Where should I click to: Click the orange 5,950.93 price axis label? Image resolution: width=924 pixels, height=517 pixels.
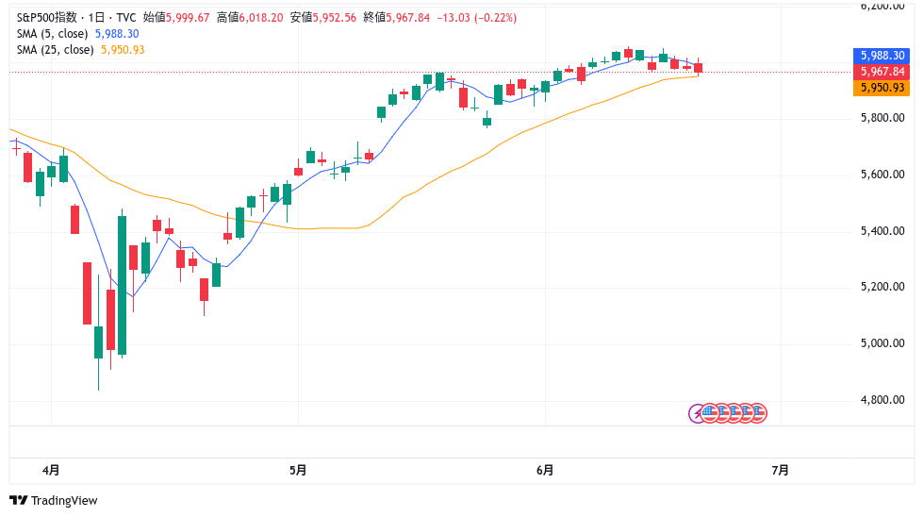(x=882, y=88)
